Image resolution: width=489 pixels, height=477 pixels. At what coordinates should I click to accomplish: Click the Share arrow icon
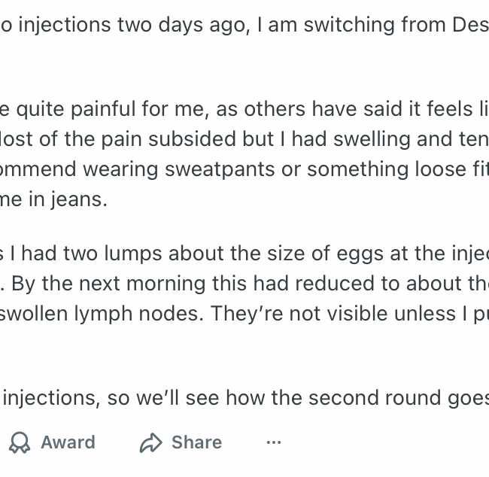(x=150, y=442)
